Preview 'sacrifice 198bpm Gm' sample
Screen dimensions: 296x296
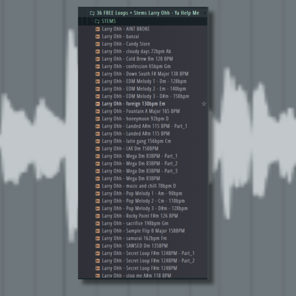point(135,223)
